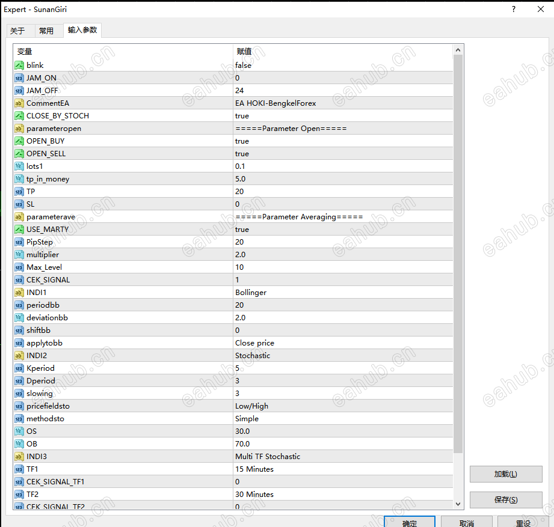Click the parameteropen string icon

click(19, 129)
